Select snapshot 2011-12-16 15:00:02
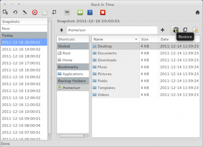This screenshot has width=203, height=147. coord(24,77)
